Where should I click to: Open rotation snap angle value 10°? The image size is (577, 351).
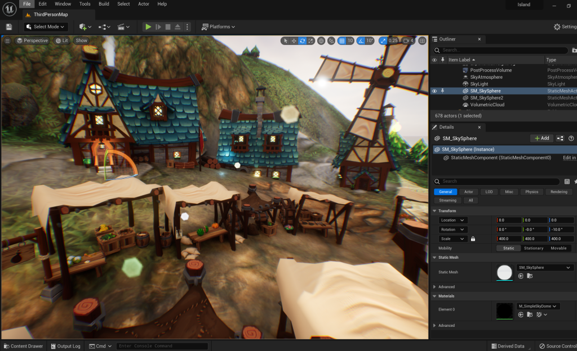pyautogui.click(x=370, y=40)
